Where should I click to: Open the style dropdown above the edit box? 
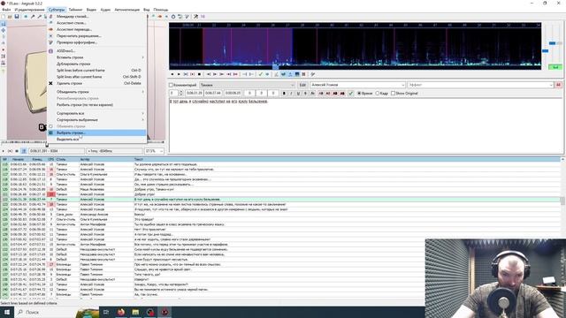[248, 85]
